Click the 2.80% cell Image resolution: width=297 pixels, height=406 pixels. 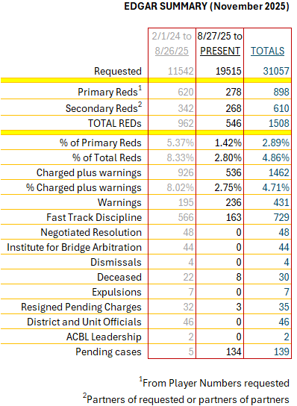[228, 157]
